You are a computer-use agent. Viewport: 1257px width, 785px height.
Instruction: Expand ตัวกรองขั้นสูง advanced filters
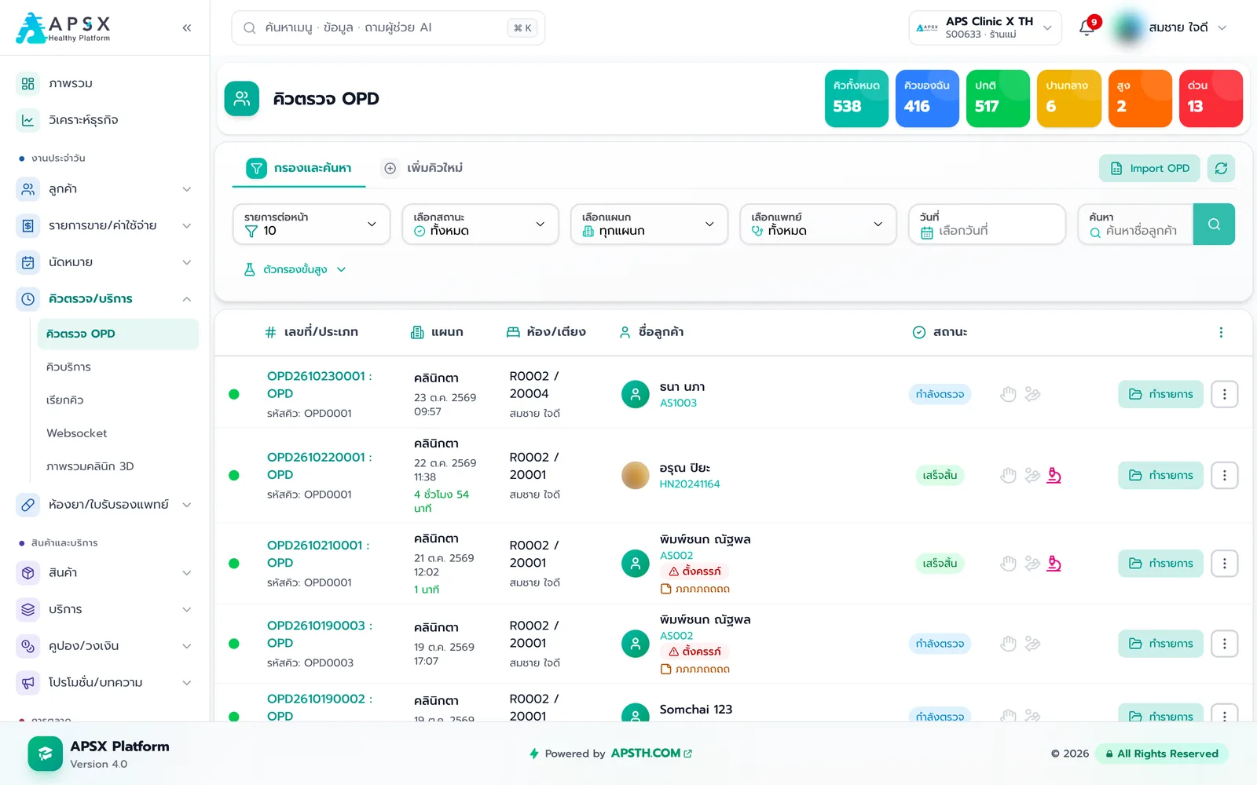(295, 269)
